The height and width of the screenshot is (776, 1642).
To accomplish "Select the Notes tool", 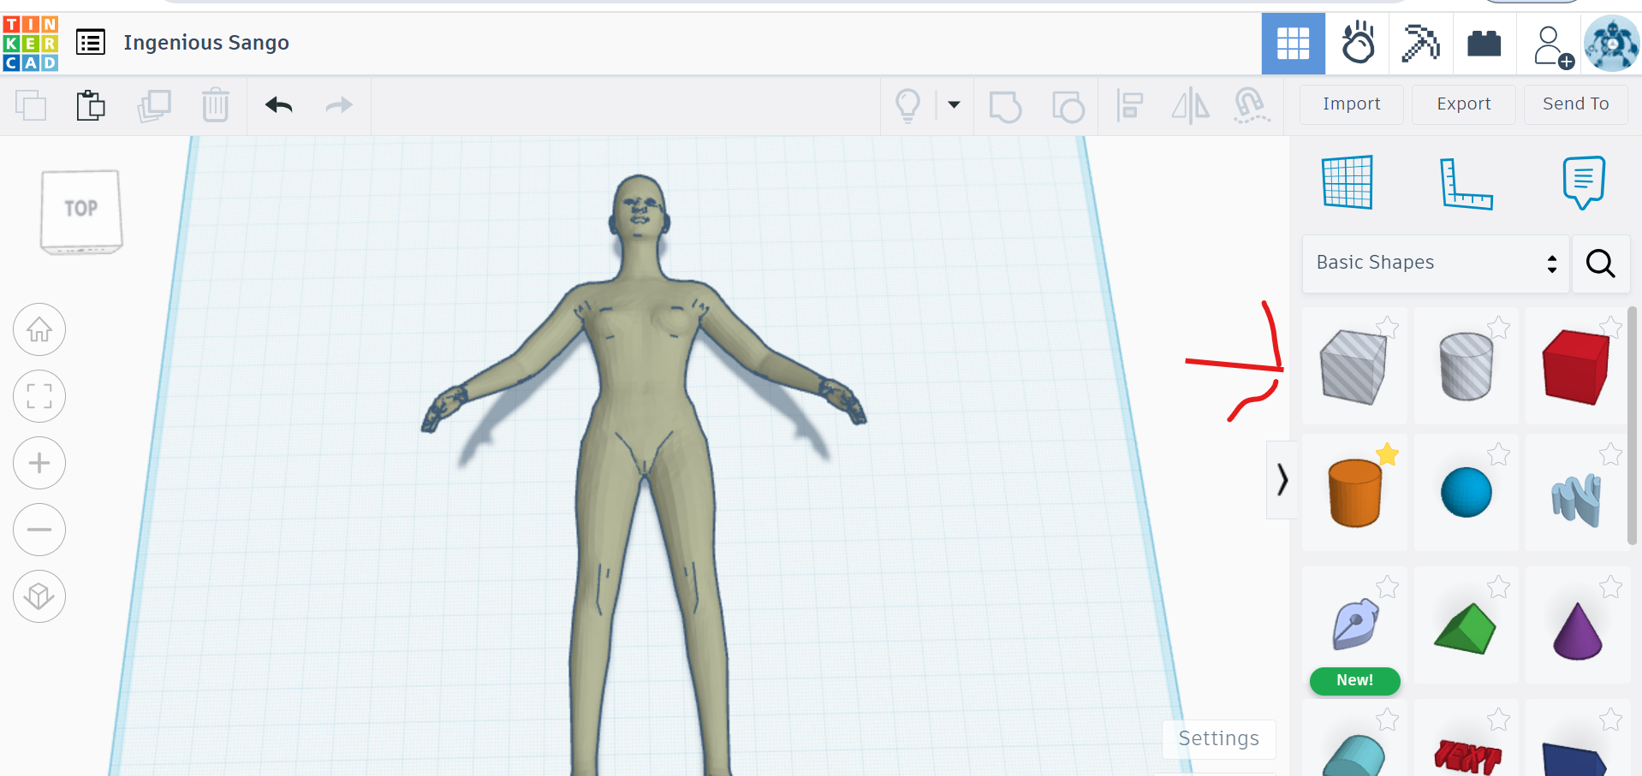I will [1584, 182].
